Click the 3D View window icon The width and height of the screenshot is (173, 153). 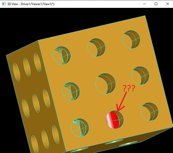[4, 4]
